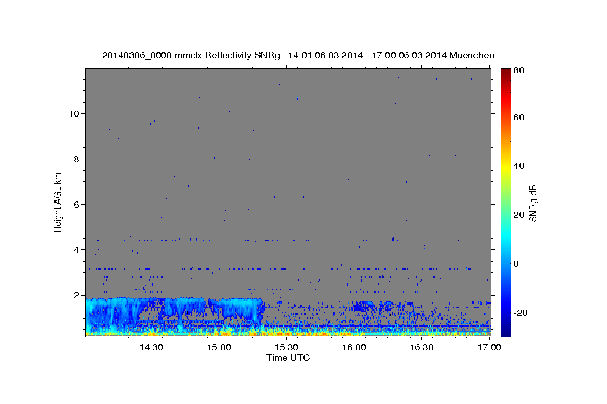Click the dark red top of the colorbar
The width and height of the screenshot is (607, 404).
point(506,73)
